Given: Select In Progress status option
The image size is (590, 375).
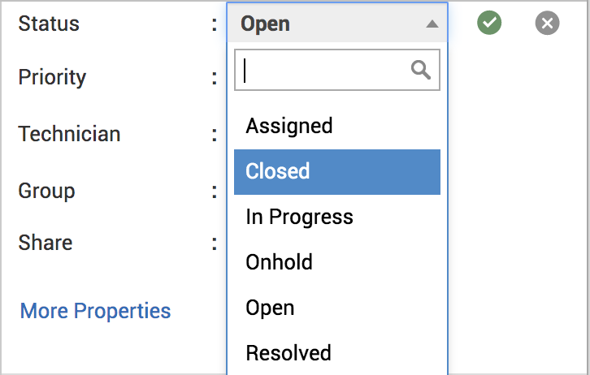Looking at the screenshot, I should point(299,217).
